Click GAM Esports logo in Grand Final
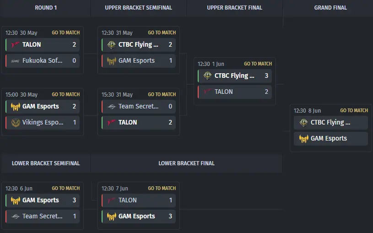 [x=303, y=139]
